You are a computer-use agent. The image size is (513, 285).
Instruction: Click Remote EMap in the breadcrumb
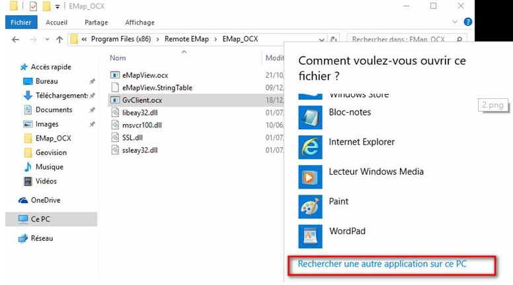coord(186,39)
